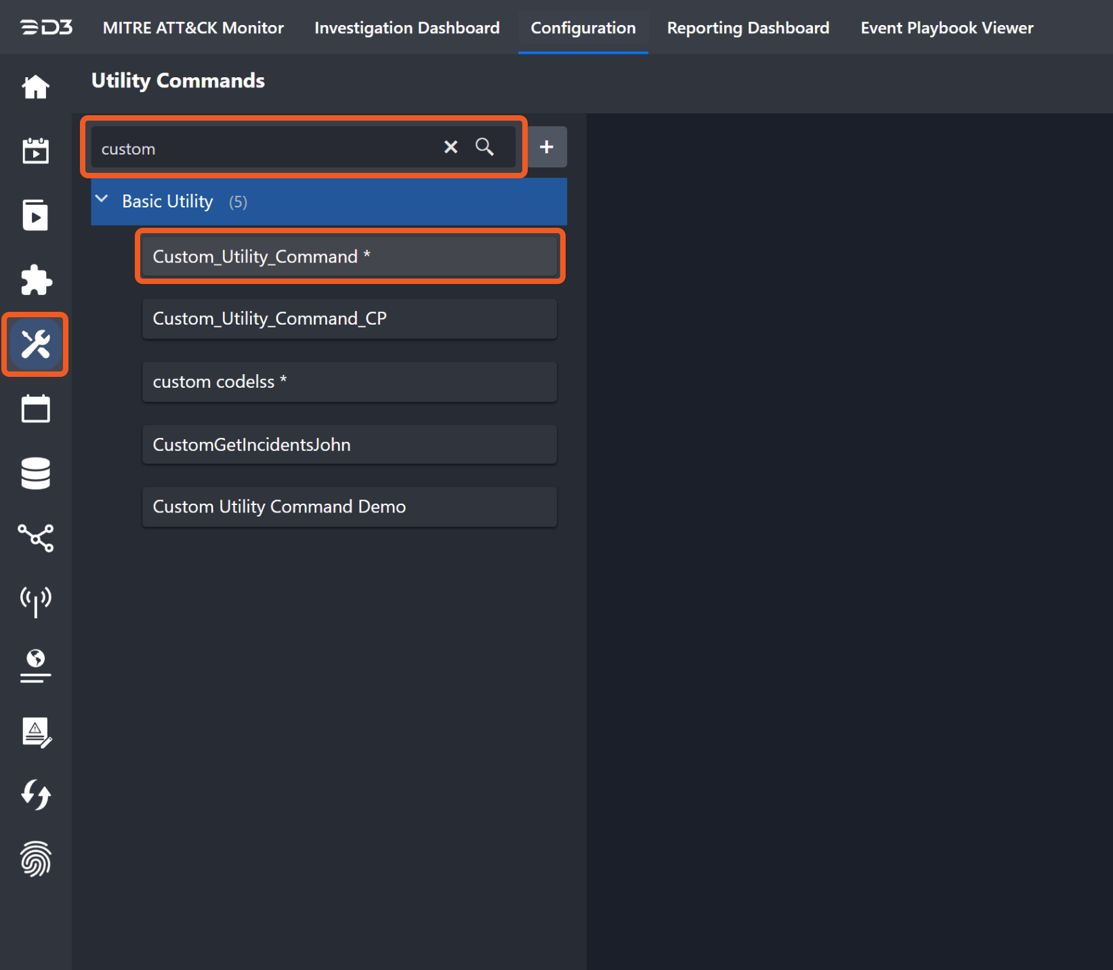Switch to the Investigation Dashboard tab
The height and width of the screenshot is (970, 1113).
point(406,28)
